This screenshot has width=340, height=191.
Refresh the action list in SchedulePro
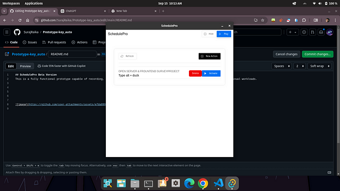(127, 56)
